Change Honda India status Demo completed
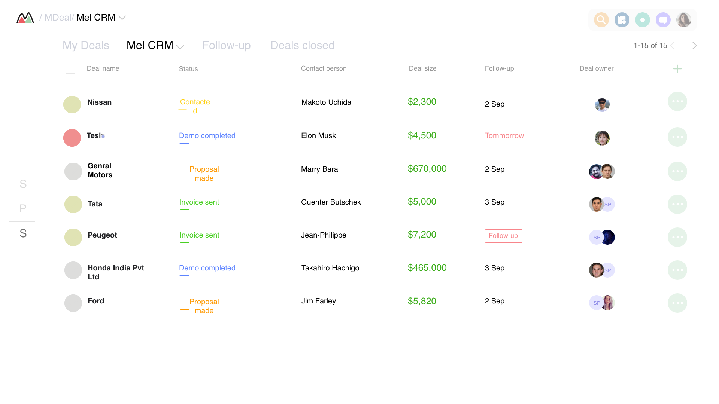719x404 pixels. click(x=207, y=268)
